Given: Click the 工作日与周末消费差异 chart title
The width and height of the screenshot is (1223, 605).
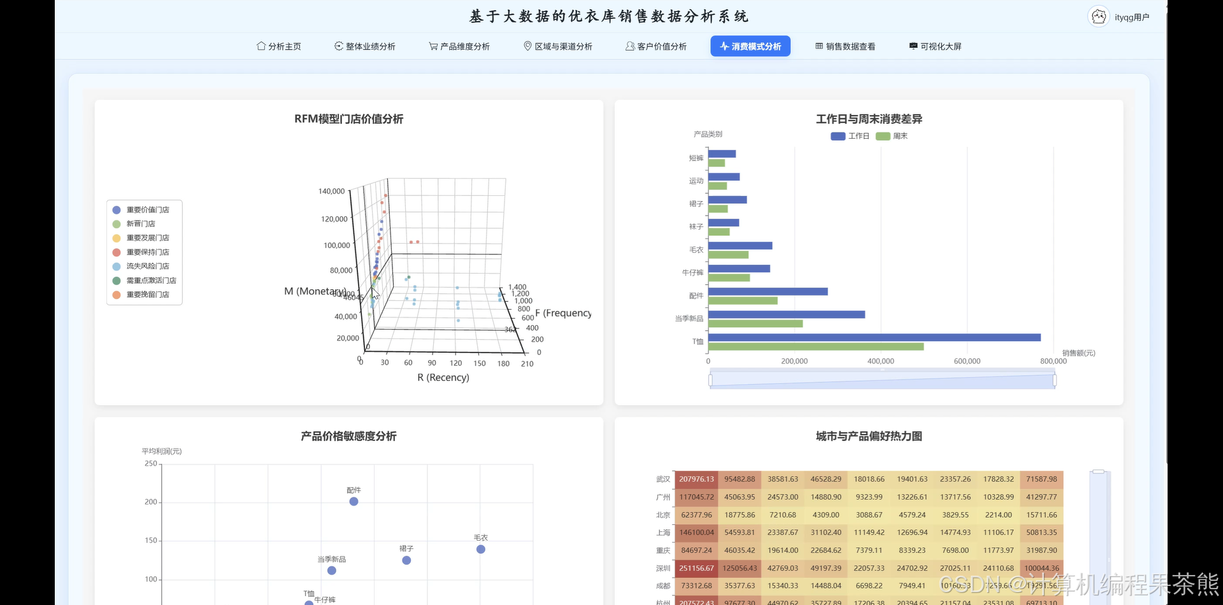Looking at the screenshot, I should click(x=869, y=119).
